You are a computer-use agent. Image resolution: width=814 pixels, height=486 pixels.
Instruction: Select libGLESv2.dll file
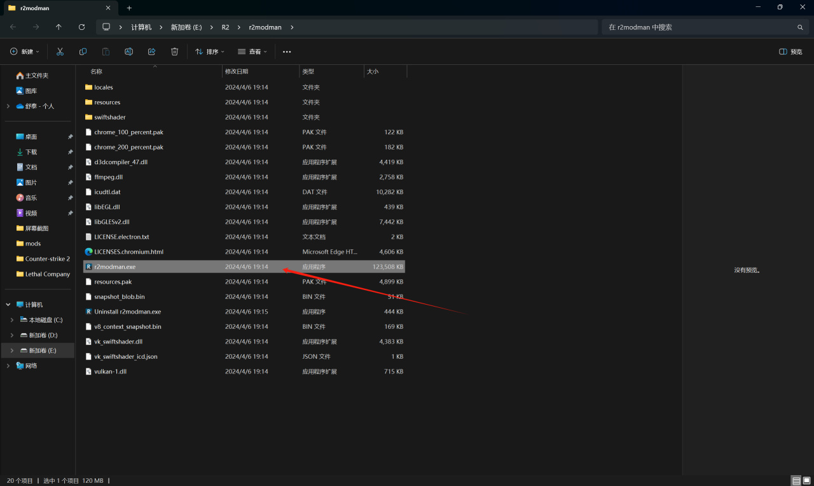244,222
